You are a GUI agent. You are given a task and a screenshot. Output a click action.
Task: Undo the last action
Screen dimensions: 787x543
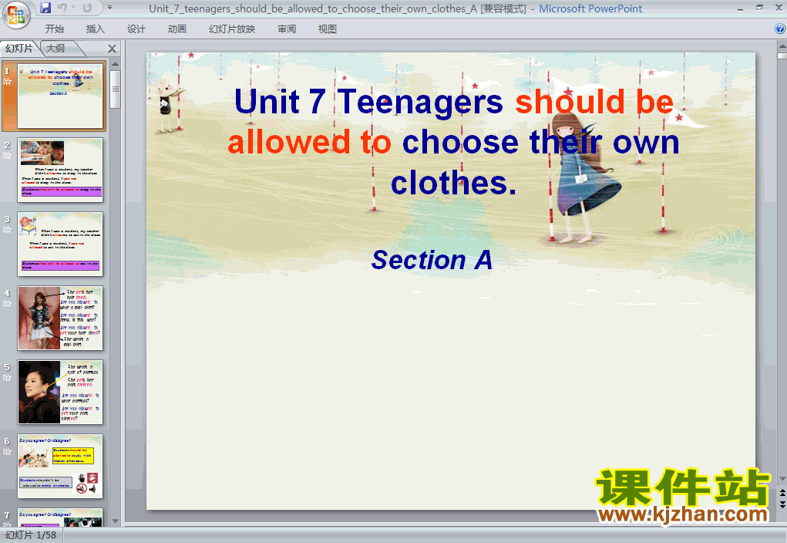[x=62, y=8]
